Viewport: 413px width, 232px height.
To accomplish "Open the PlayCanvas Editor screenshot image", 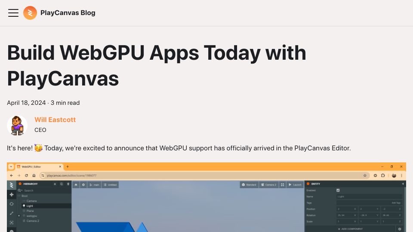I will tap(206, 197).
